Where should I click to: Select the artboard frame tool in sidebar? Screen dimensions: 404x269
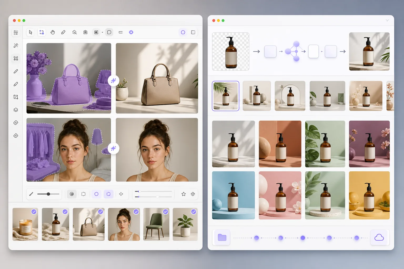(16, 58)
